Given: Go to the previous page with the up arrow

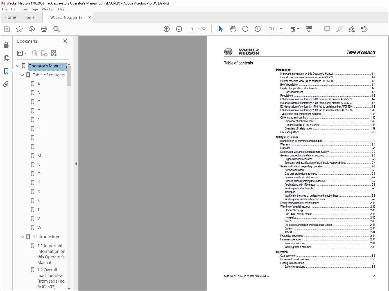Looking at the screenshot, I should click(x=167, y=29).
